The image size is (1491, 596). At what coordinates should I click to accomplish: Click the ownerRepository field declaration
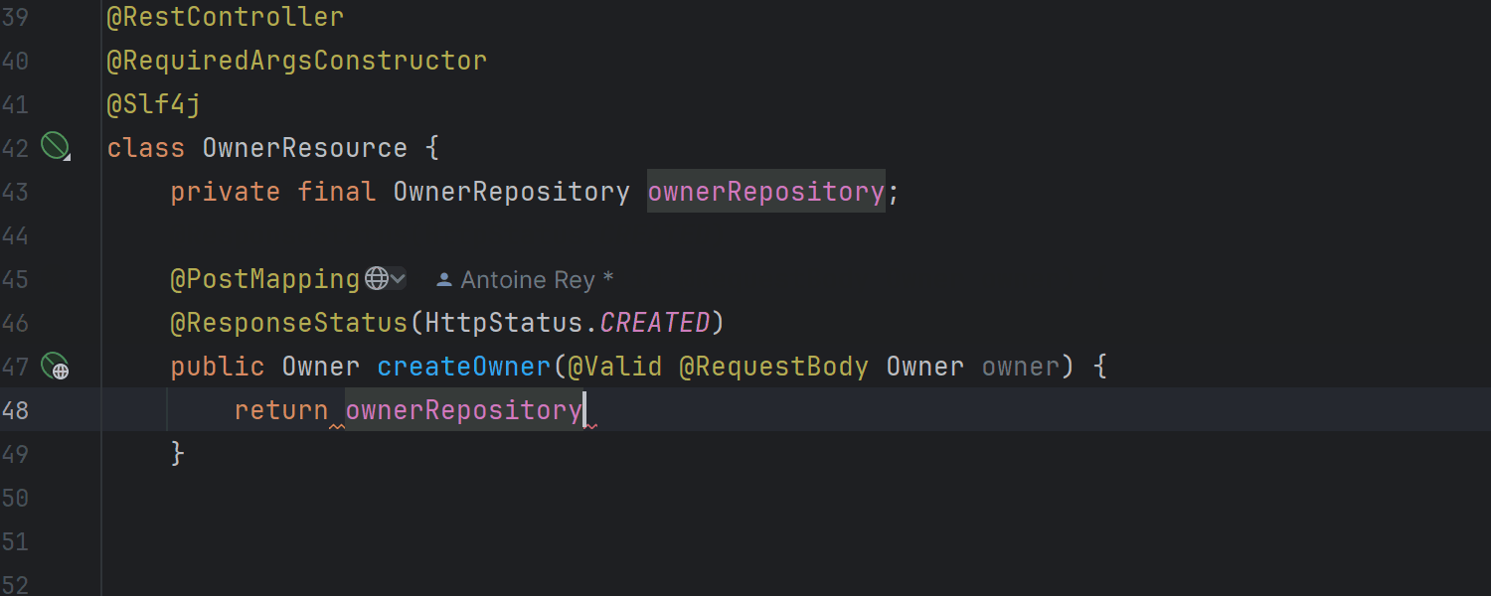(765, 192)
